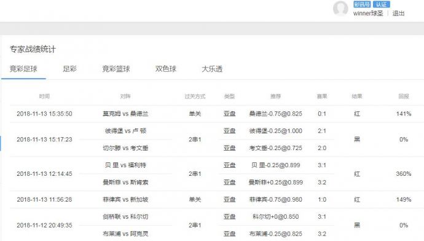424x241 pixels.
Task: Open 亚盘 link in 剑桥联 vs 科尔切 row
Action: tap(229, 216)
